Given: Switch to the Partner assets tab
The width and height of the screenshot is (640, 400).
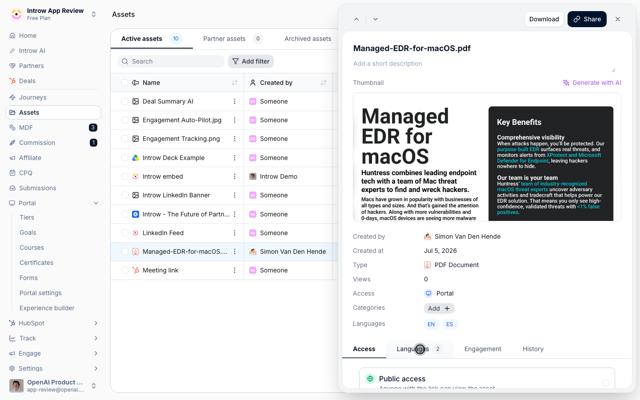Looking at the screenshot, I should tap(233, 39).
